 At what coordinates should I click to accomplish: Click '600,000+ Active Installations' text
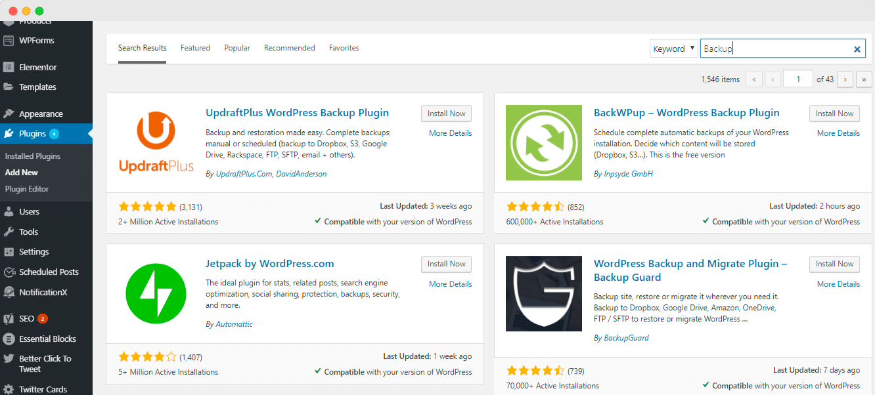point(554,222)
